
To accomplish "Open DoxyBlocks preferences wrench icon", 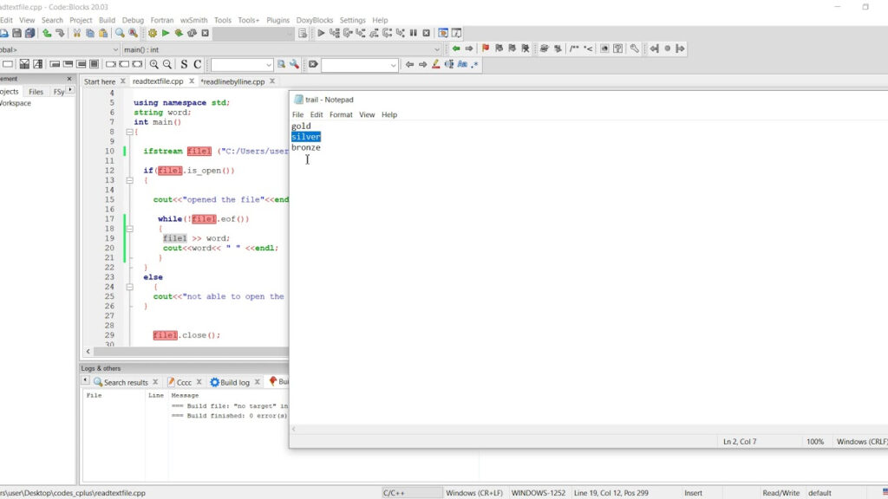I will click(634, 49).
